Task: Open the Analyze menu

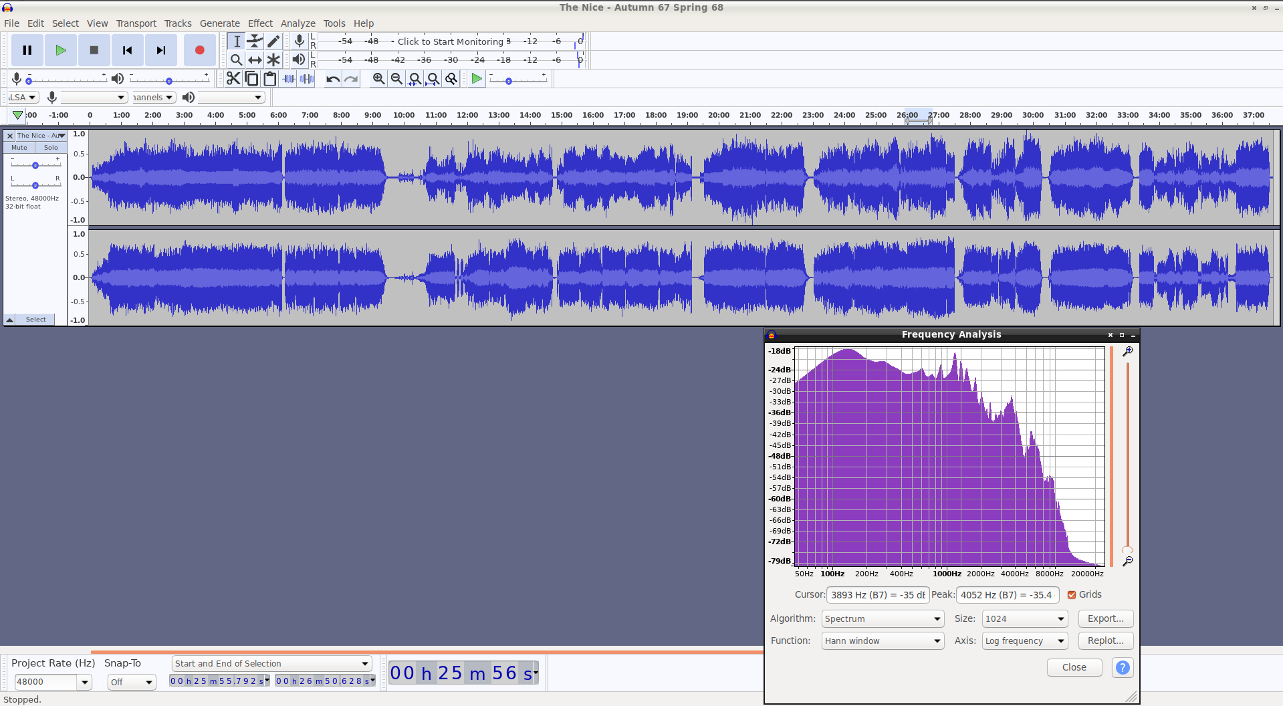Action: tap(298, 23)
